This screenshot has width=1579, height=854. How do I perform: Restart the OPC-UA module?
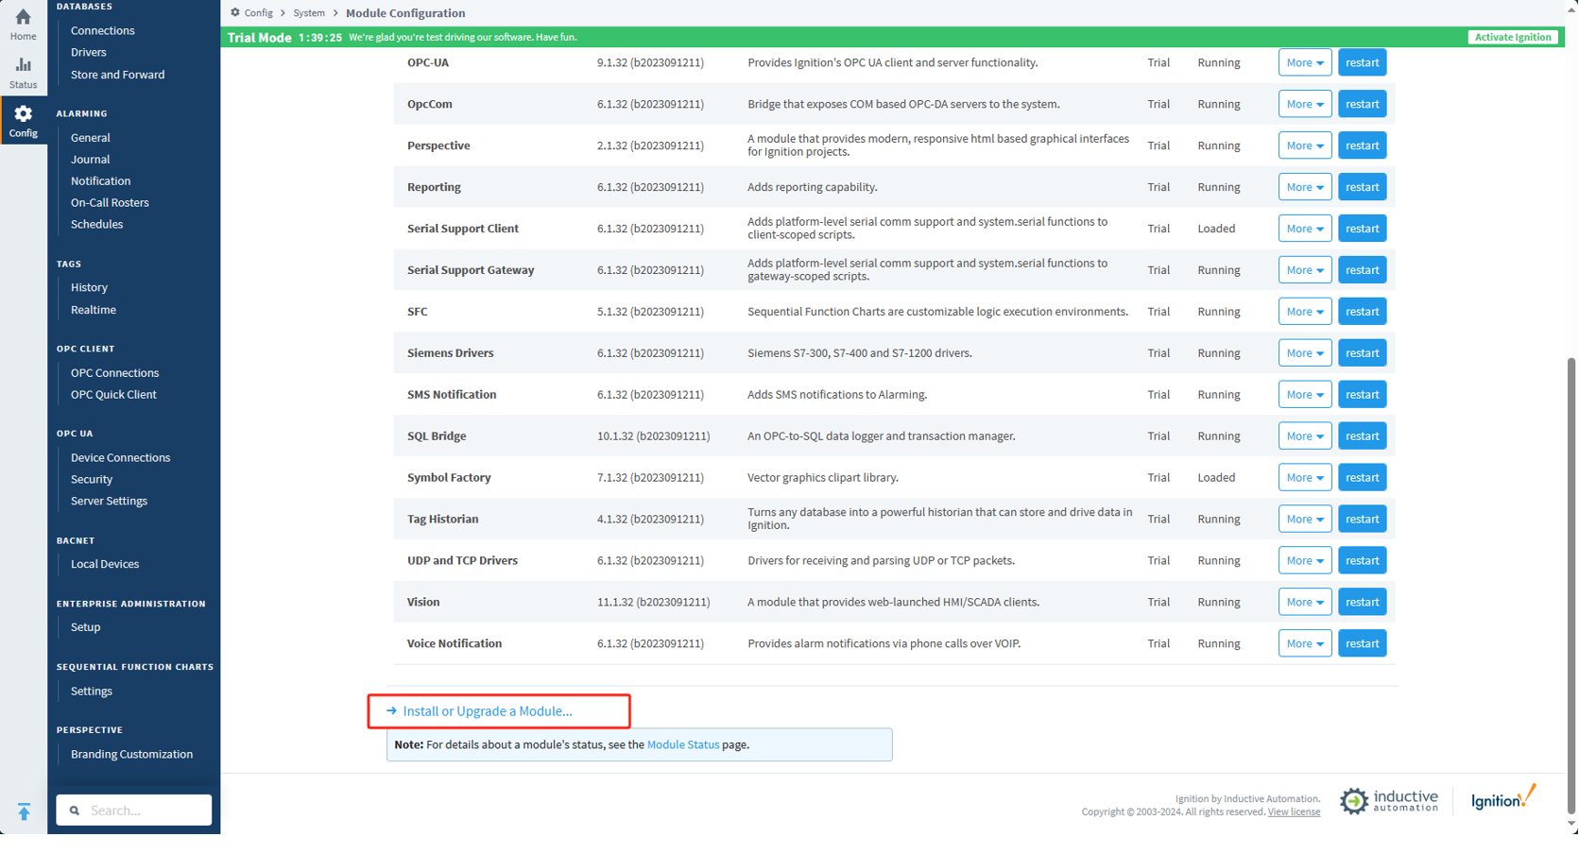coord(1362,62)
